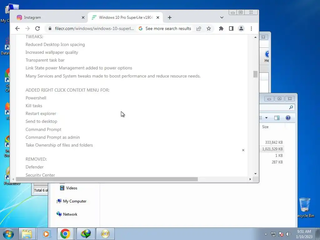320x240 pixels.
Task: Click the 'Command Prompt as admin' text
Action: point(52,137)
